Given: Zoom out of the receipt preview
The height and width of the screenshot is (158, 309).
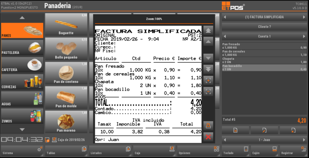Looking at the screenshot, I should (208, 91).
